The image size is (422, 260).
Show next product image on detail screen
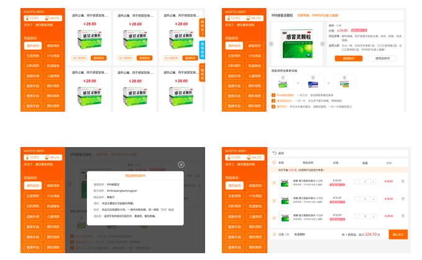[x=322, y=44]
